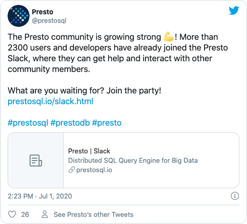Viewport: 247px width, 224px height.
Task: Open the #prestodb hashtag
Action: pos(70,123)
